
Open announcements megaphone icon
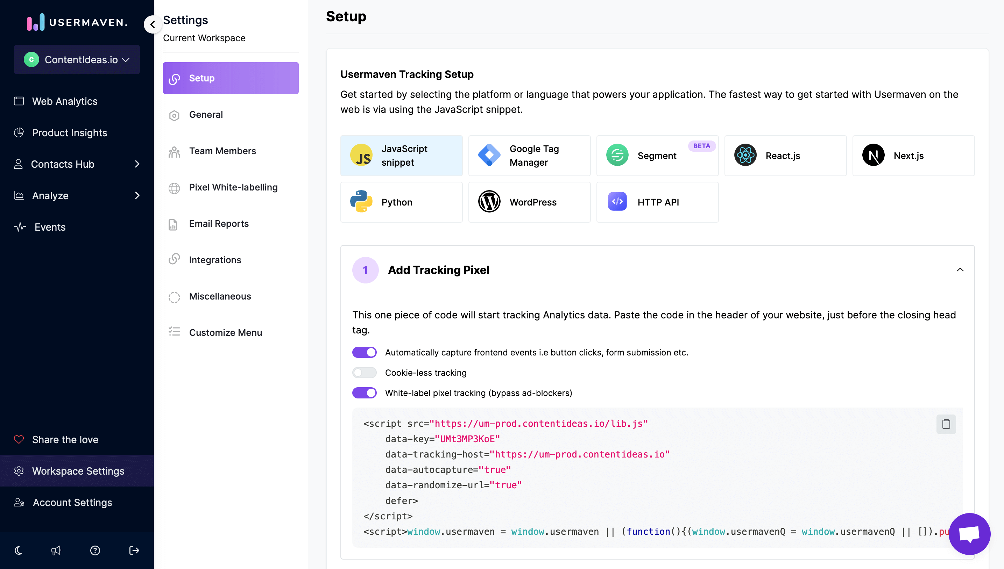tap(56, 550)
